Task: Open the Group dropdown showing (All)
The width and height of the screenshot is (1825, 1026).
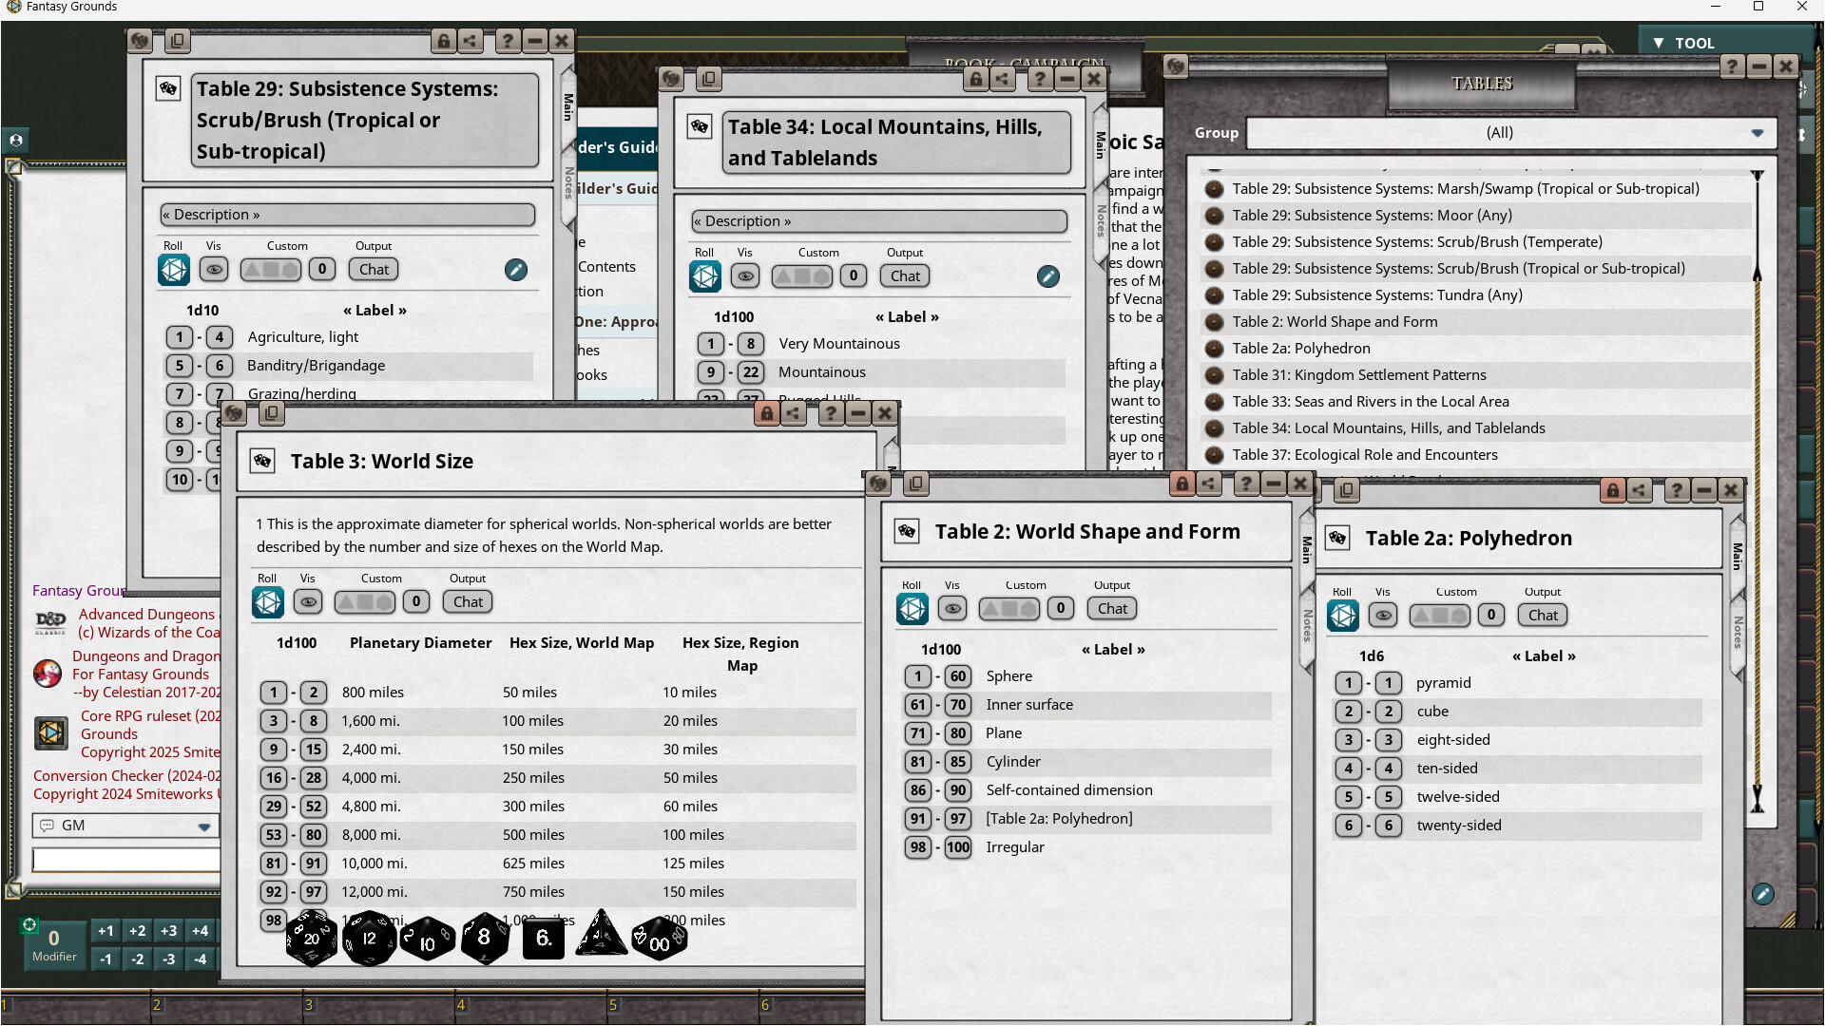Action: click(x=1500, y=133)
